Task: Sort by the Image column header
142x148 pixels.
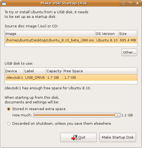Action: 50,34
